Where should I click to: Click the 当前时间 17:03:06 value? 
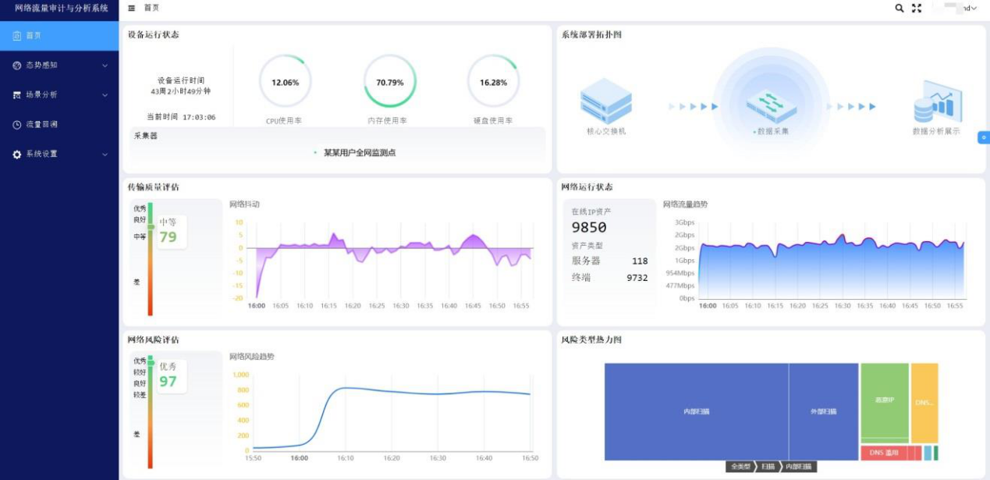coord(199,117)
